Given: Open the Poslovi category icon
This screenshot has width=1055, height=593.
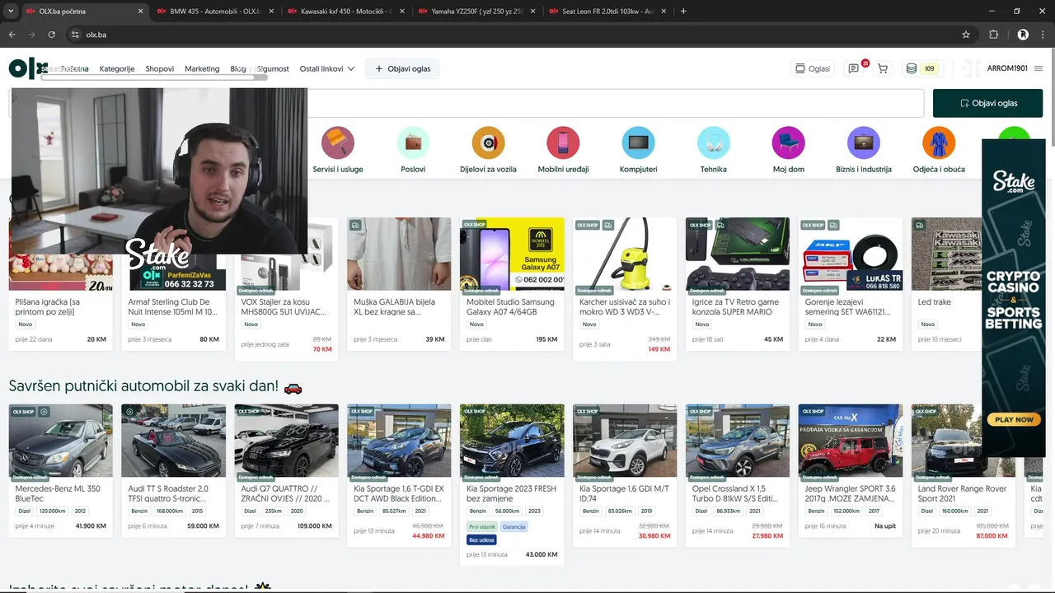Looking at the screenshot, I should [413, 143].
